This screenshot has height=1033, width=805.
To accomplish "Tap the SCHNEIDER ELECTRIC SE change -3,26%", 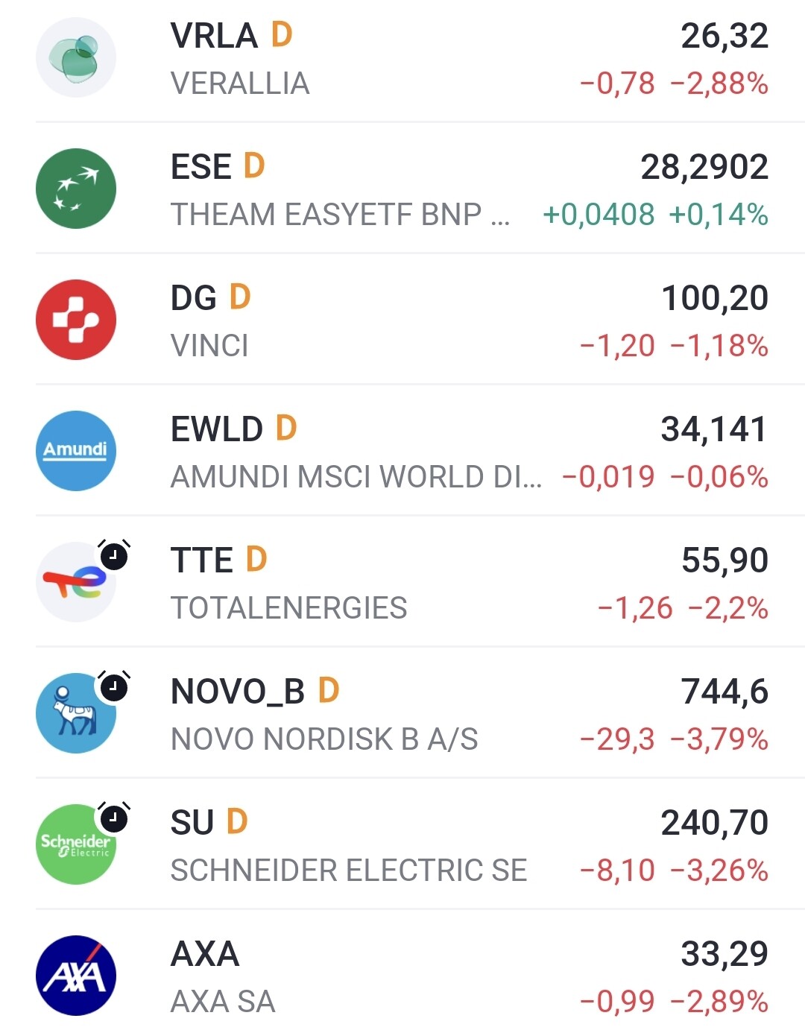I will pyautogui.click(x=719, y=871).
